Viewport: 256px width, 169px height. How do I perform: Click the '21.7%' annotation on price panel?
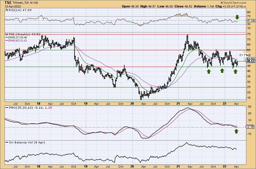pyautogui.click(x=243, y=55)
